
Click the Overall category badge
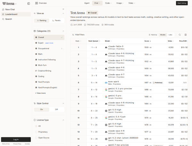click(92, 13)
